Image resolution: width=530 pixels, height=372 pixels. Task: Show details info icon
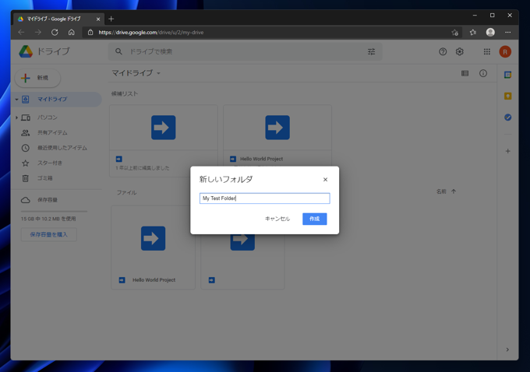(x=483, y=73)
